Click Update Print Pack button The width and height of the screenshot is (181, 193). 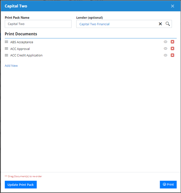click(x=21, y=184)
